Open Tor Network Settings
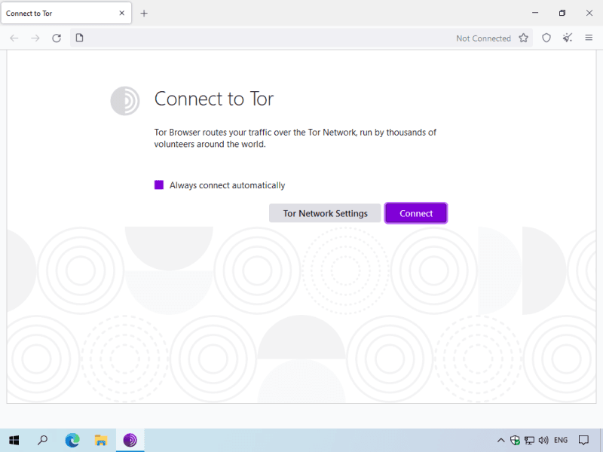 (x=325, y=213)
